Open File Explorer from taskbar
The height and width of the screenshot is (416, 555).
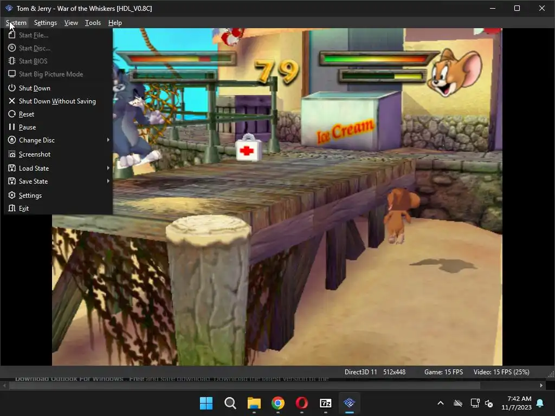pyautogui.click(x=254, y=403)
